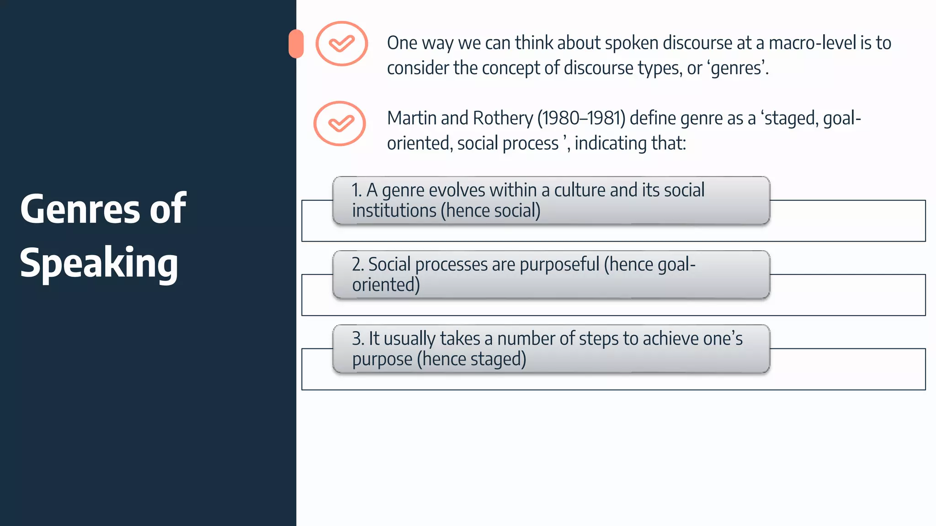
Task: Select the Martin and Rothery definition text
Action: tap(624, 131)
